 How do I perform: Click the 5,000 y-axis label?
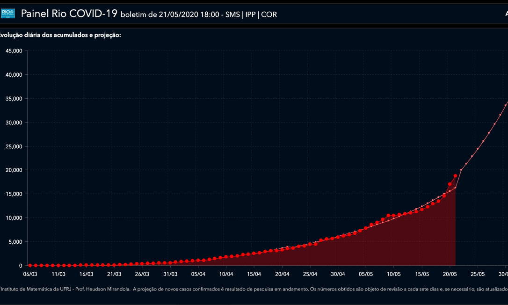(15, 241)
